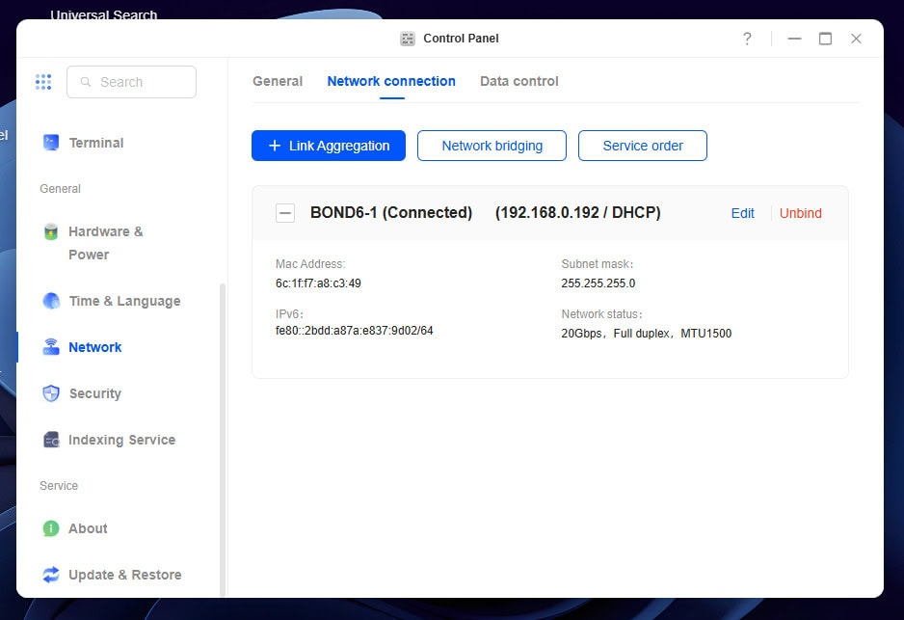Image resolution: width=904 pixels, height=620 pixels.
Task: Open the Security shield icon
Action: 51,393
